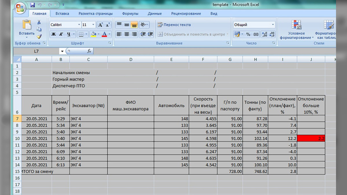Click the Save icon in quick access toolbar
Image resolution: width=347 pixels, height=195 pixels.
point(32,5)
